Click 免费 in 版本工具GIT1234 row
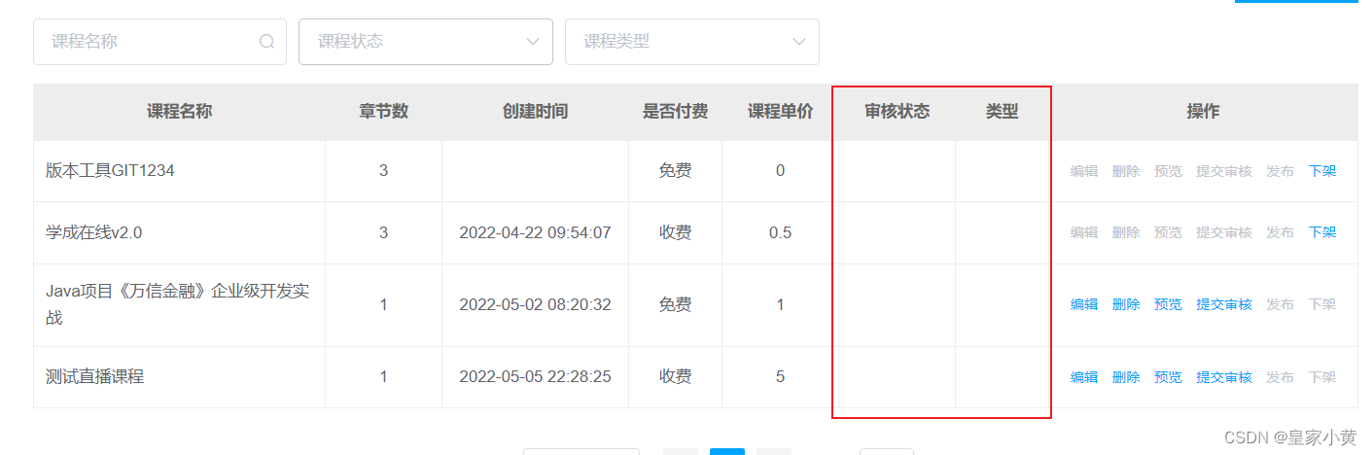This screenshot has width=1372, height=455. pyautogui.click(x=675, y=170)
